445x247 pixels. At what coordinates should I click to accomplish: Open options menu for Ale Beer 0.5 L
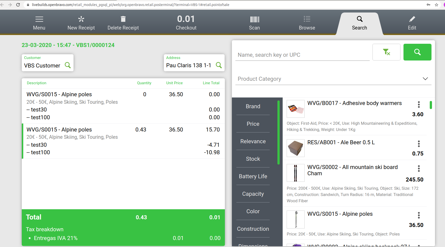(419, 144)
